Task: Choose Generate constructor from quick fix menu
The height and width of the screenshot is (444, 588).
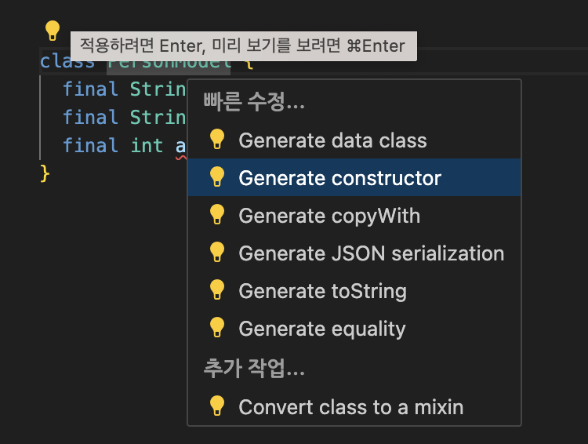Action: tap(354, 177)
